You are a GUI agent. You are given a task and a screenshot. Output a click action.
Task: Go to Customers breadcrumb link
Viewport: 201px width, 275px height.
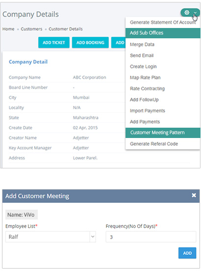tap(31, 29)
